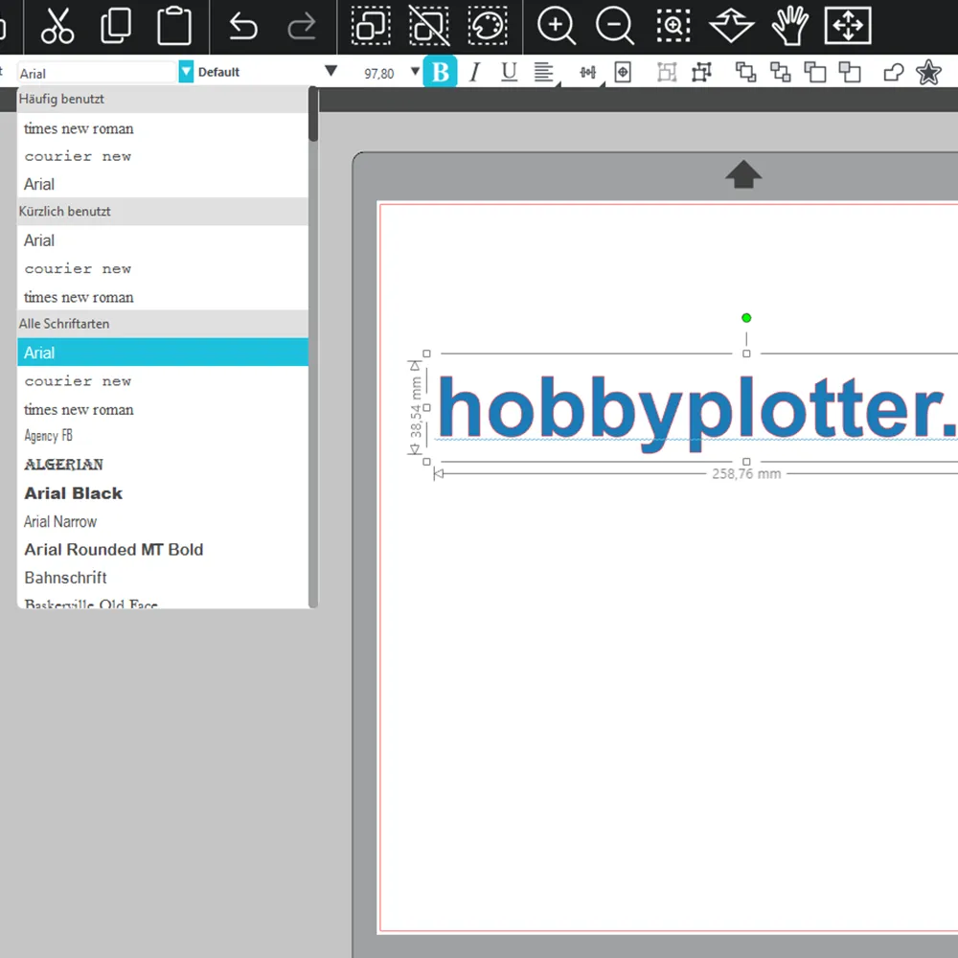The height and width of the screenshot is (958, 958).
Task: Open the font size dropdown arrow
Action: coord(416,72)
